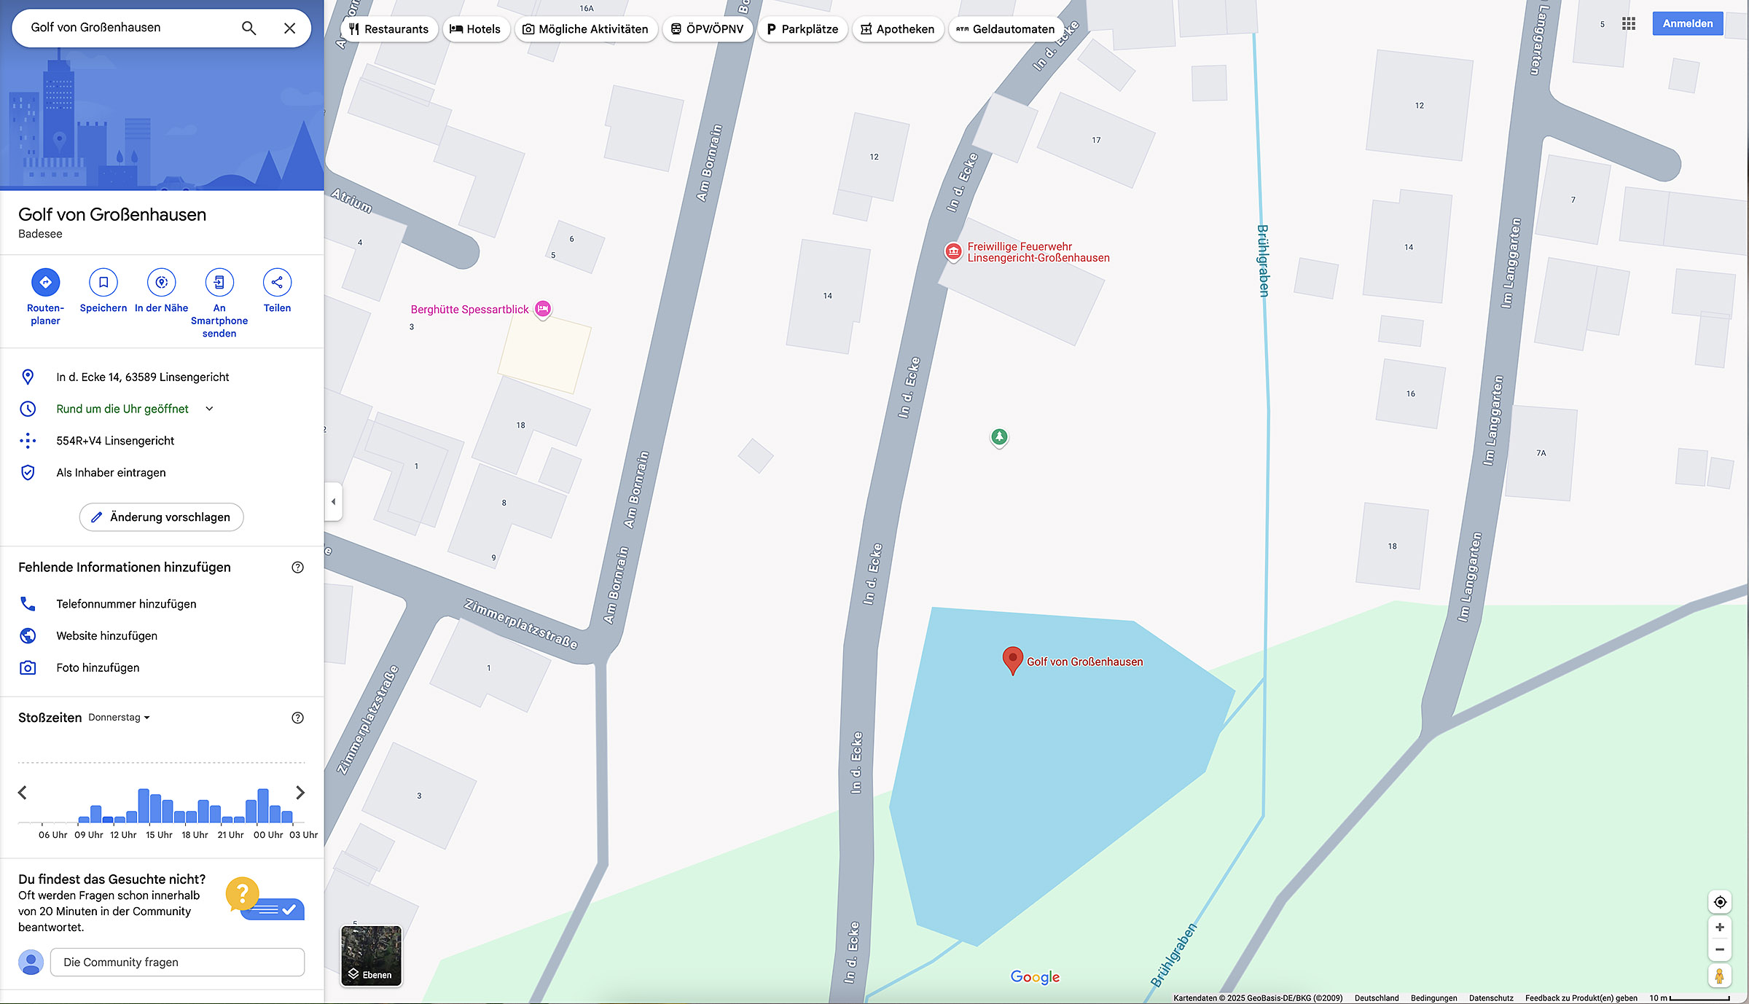Select the Apotheken filter chip

(x=897, y=29)
